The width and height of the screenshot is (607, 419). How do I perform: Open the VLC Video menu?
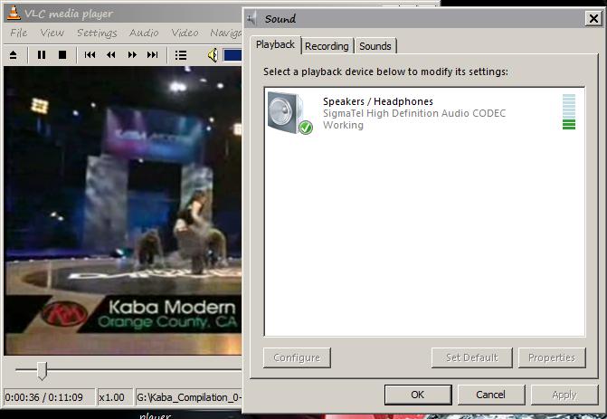click(x=185, y=33)
